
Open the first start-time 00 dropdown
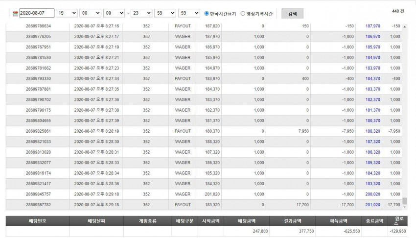(90, 13)
